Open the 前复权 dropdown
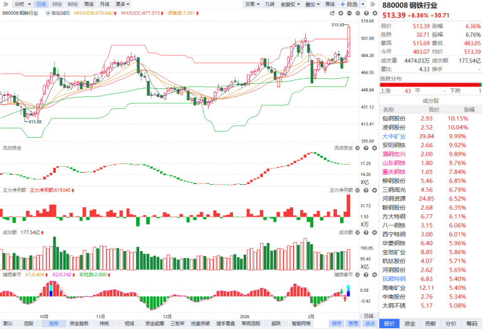Viewport: 483px width, 330px height. [290, 4]
